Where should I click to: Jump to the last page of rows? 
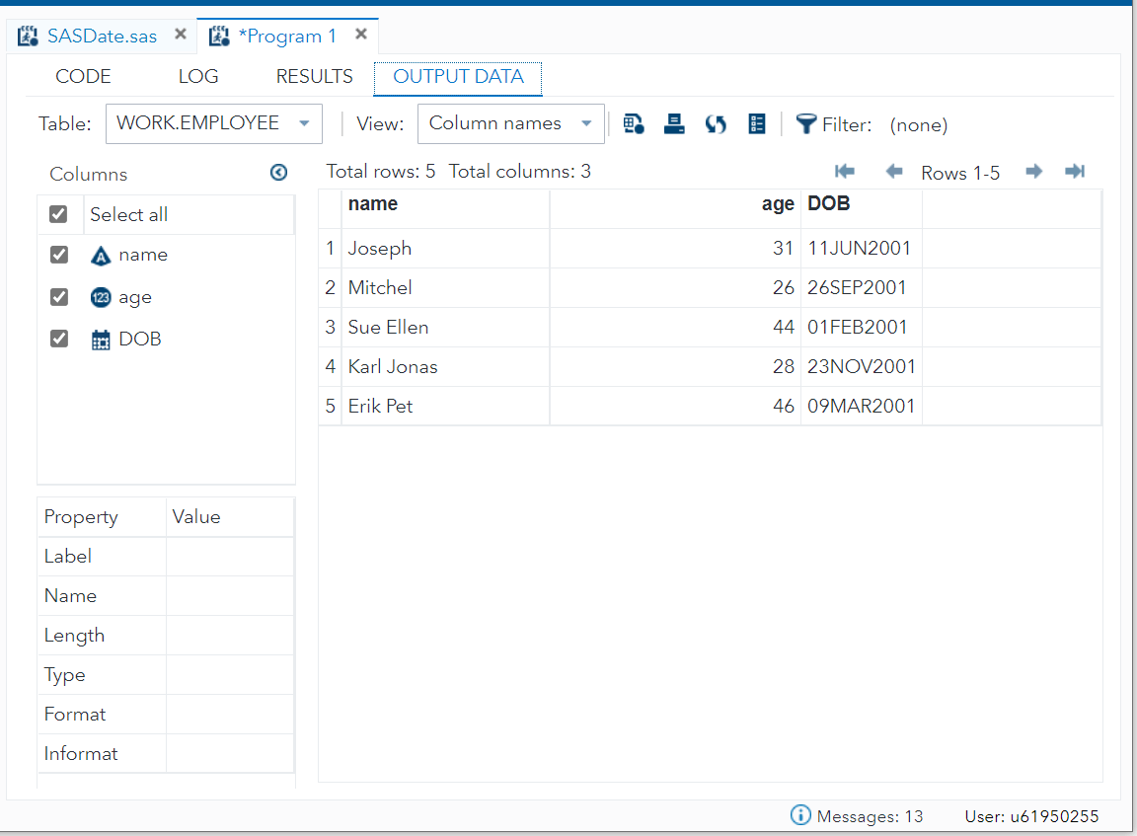pyautogui.click(x=1075, y=171)
